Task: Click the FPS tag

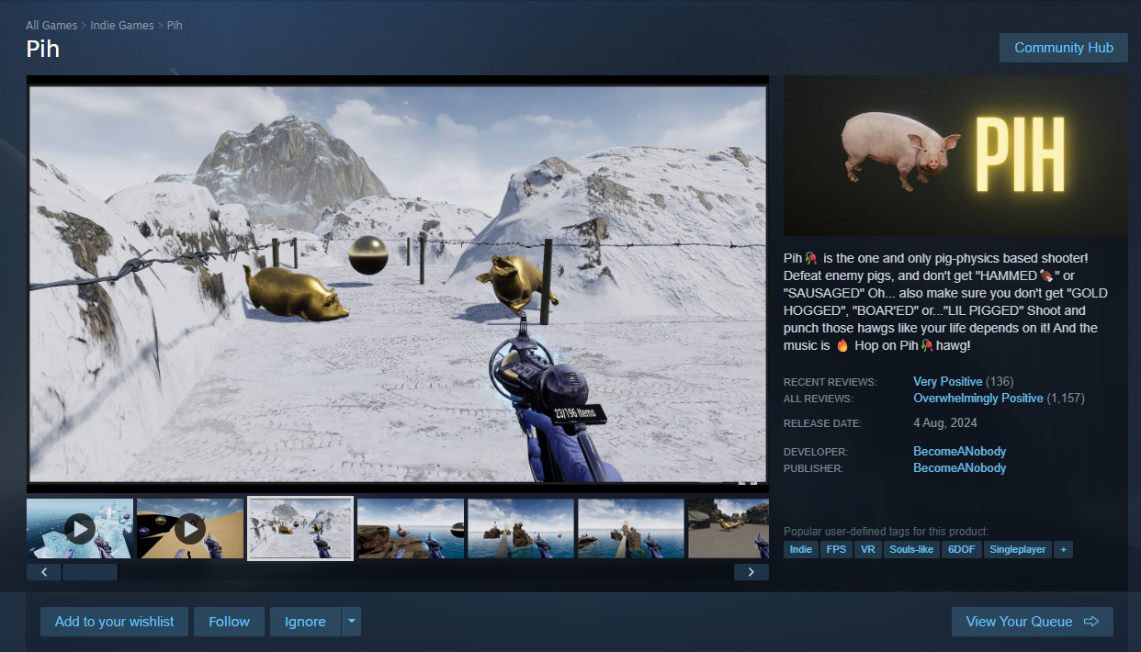Action: [836, 549]
